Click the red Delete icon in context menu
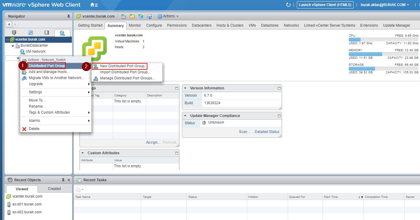The width and height of the screenshot is (420, 220). coord(24,129)
